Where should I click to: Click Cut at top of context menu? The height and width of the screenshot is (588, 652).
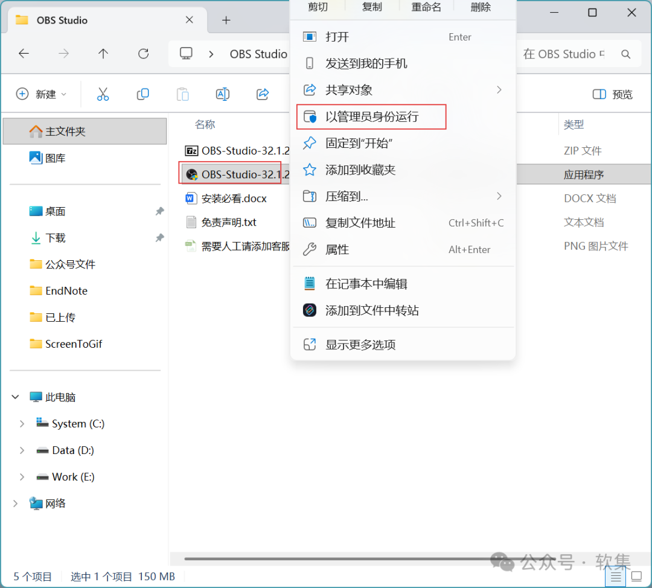coord(318,7)
